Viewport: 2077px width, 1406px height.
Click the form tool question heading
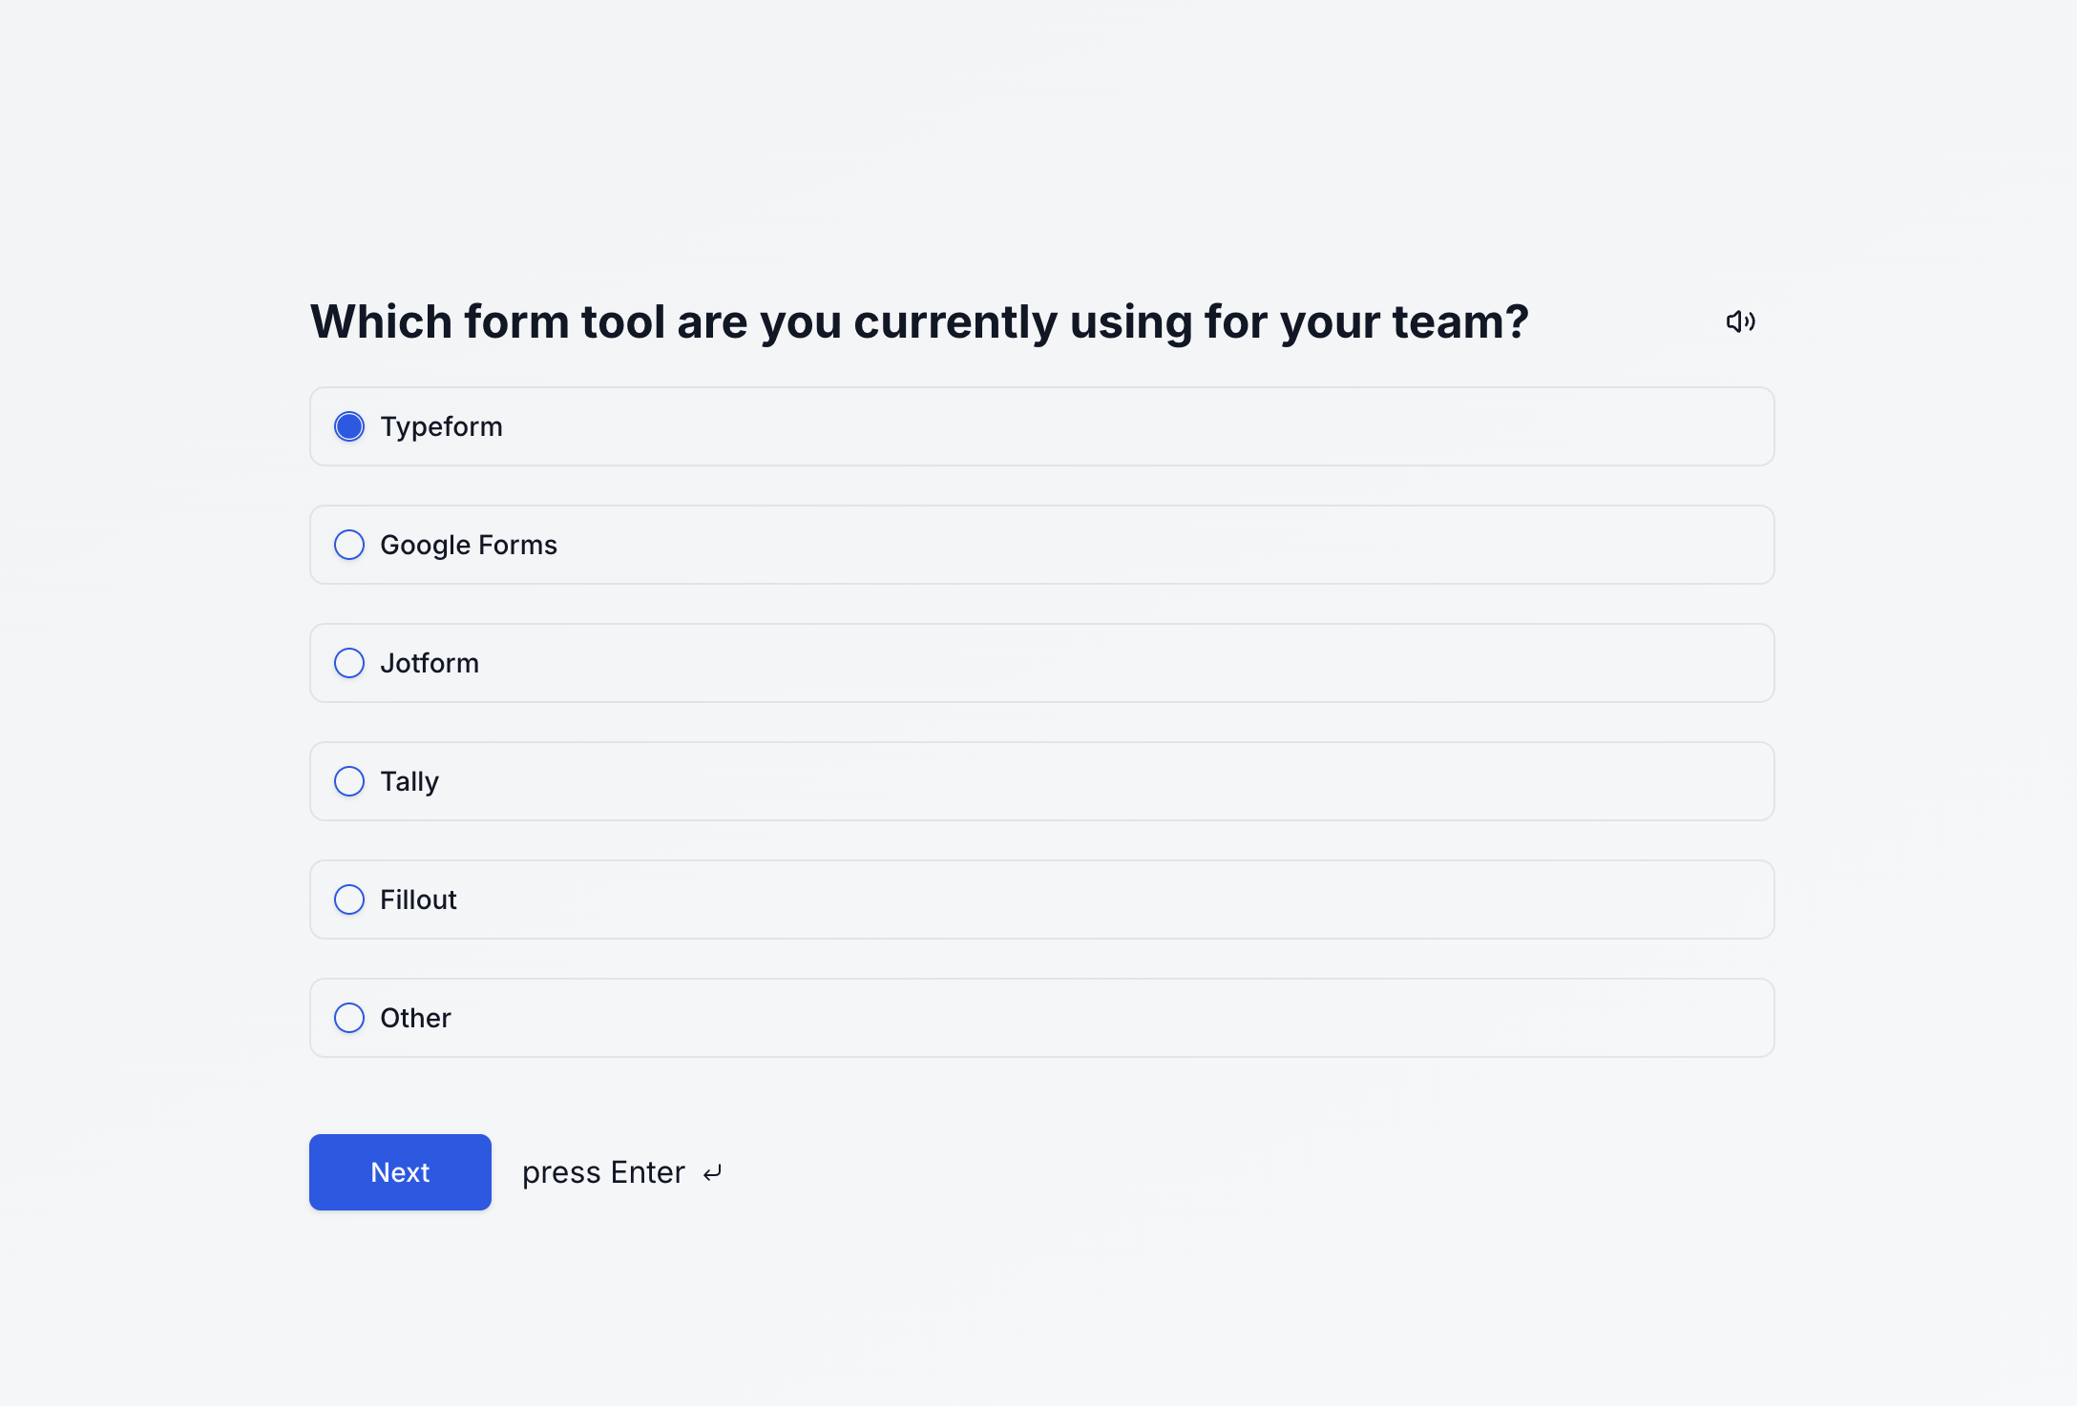pos(919,321)
